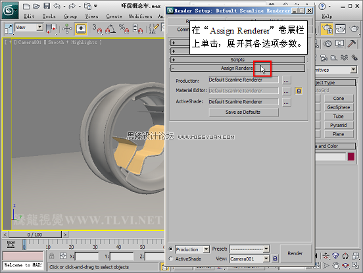Click the object name field in Name and Color
This screenshot has height=273, width=363.
(x=330, y=157)
